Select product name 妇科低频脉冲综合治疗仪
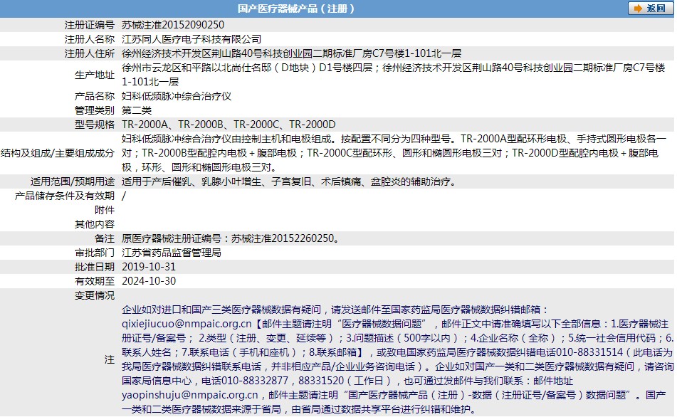The height and width of the screenshot is (417, 677). (177, 96)
